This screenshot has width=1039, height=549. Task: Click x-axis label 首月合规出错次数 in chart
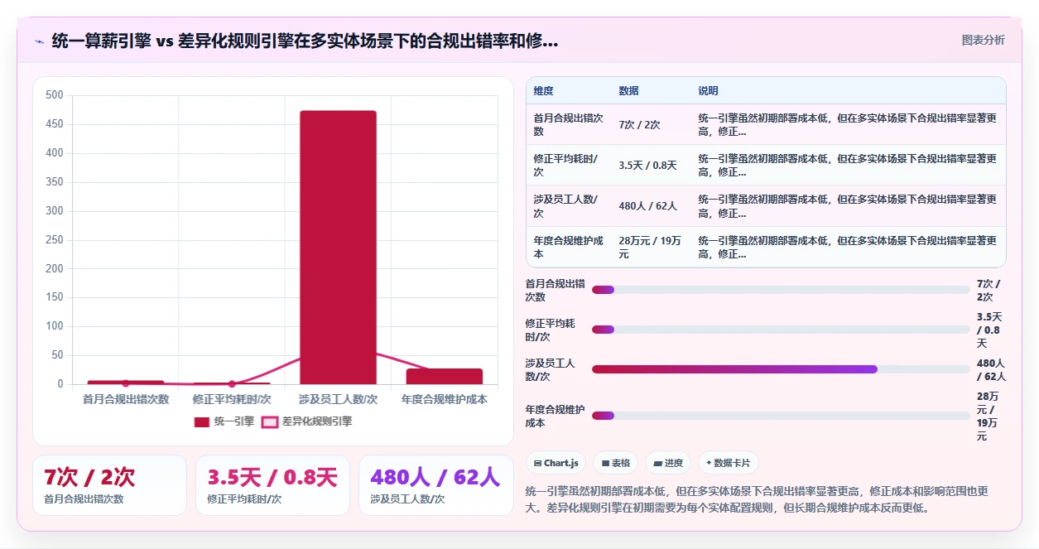[125, 399]
